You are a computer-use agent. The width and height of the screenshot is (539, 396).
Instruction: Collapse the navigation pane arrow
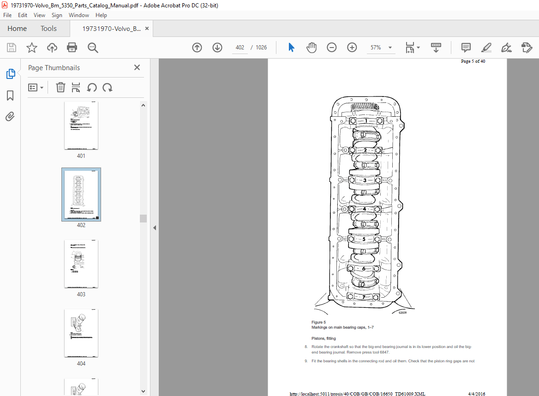[155, 228]
